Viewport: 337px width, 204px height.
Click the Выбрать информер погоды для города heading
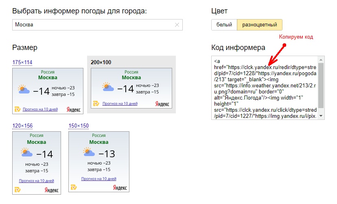click(x=79, y=11)
